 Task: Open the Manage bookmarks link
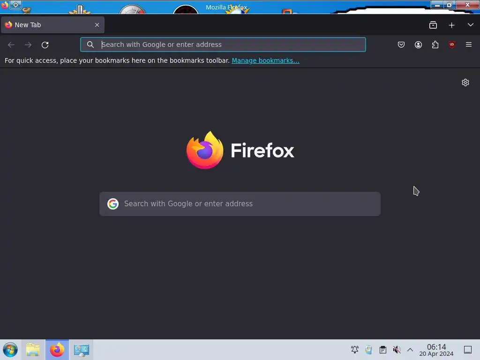tap(265, 60)
